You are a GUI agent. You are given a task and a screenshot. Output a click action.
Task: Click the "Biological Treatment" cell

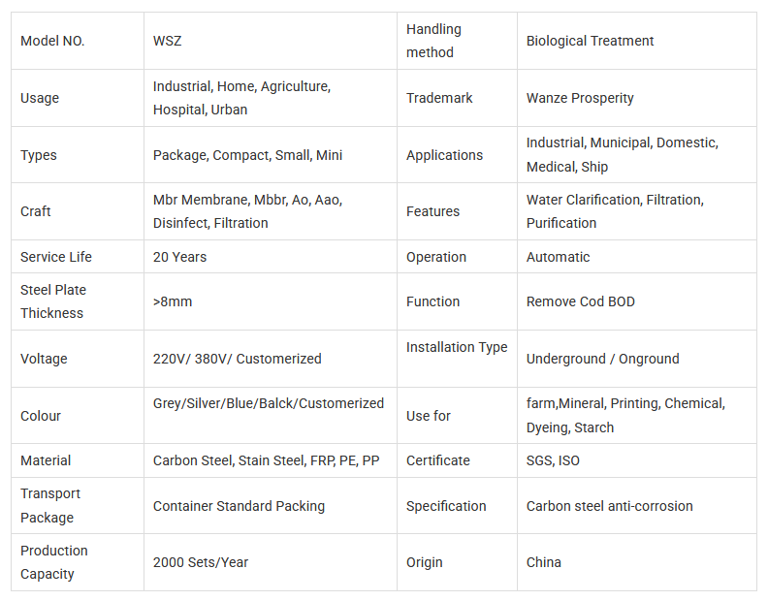[x=590, y=41]
